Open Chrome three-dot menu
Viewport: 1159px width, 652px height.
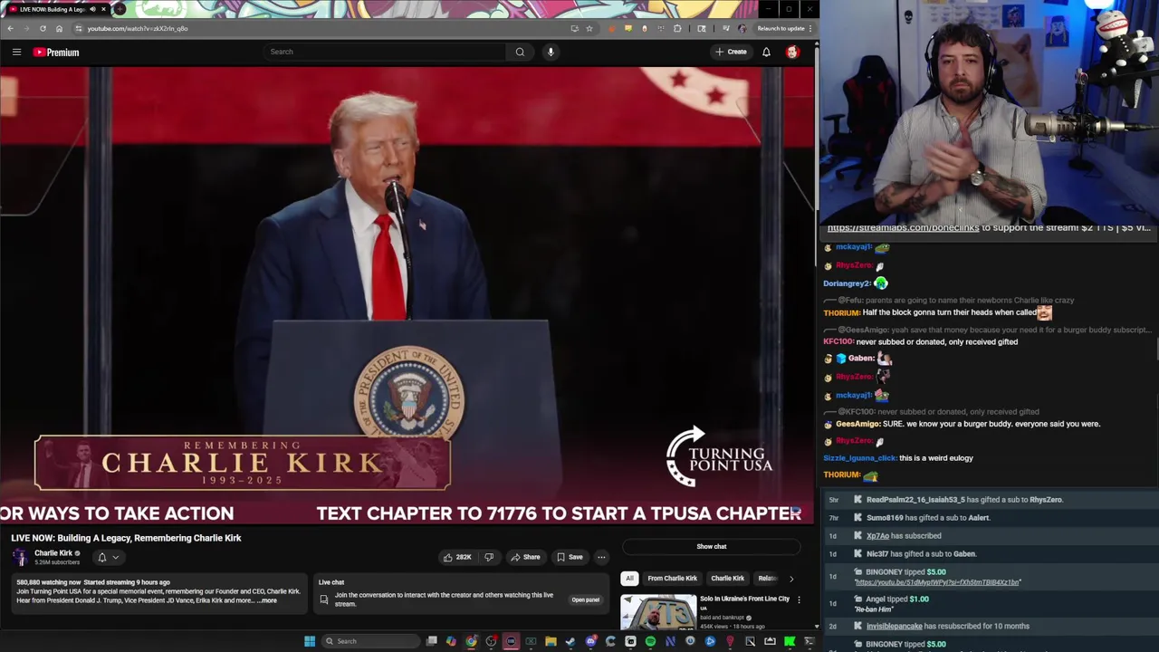pos(810,28)
